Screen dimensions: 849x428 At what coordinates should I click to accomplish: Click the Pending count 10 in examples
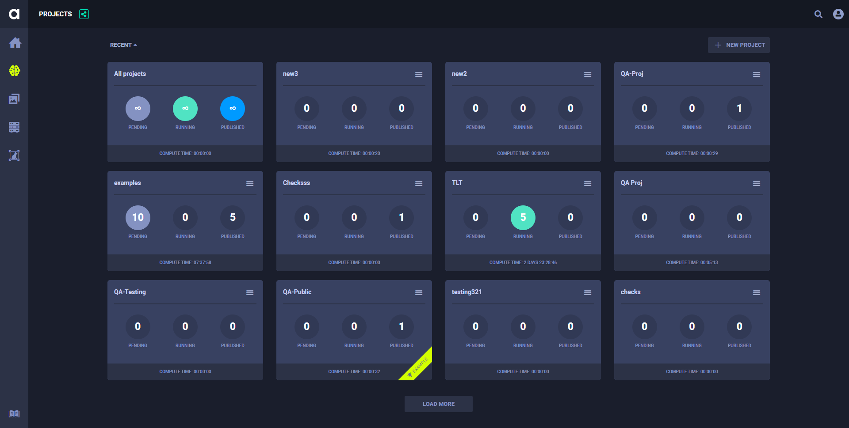(x=138, y=217)
